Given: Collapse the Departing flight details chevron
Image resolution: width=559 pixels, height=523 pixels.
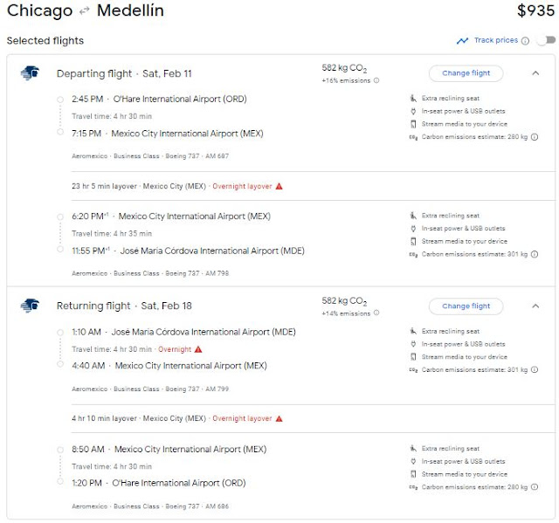Looking at the screenshot, I should pos(535,73).
